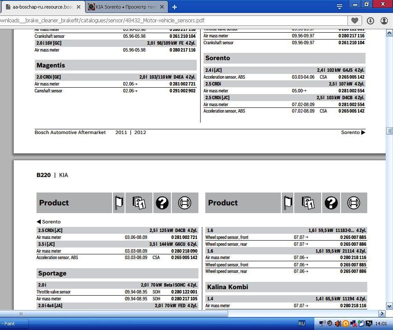Click the vertical scrollbar thumb
393x330 pixels.
(390, 131)
